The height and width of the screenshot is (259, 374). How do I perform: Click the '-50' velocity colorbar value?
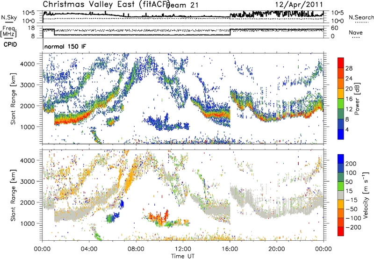351,209
